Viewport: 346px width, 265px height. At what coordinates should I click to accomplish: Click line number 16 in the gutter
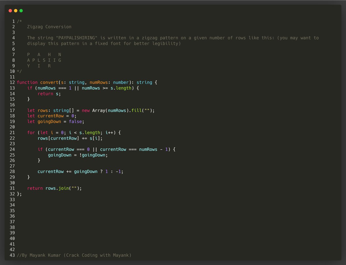point(12,105)
